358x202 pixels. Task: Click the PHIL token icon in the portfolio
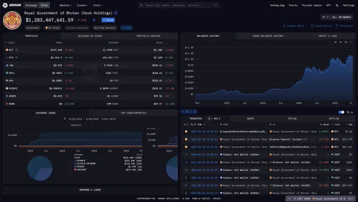click(7, 73)
